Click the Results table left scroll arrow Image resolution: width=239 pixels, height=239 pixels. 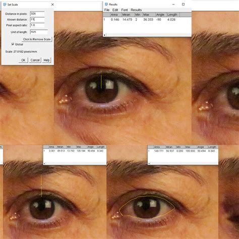pyautogui.click(x=104, y=35)
